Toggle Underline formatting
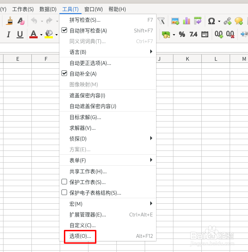 20,34
